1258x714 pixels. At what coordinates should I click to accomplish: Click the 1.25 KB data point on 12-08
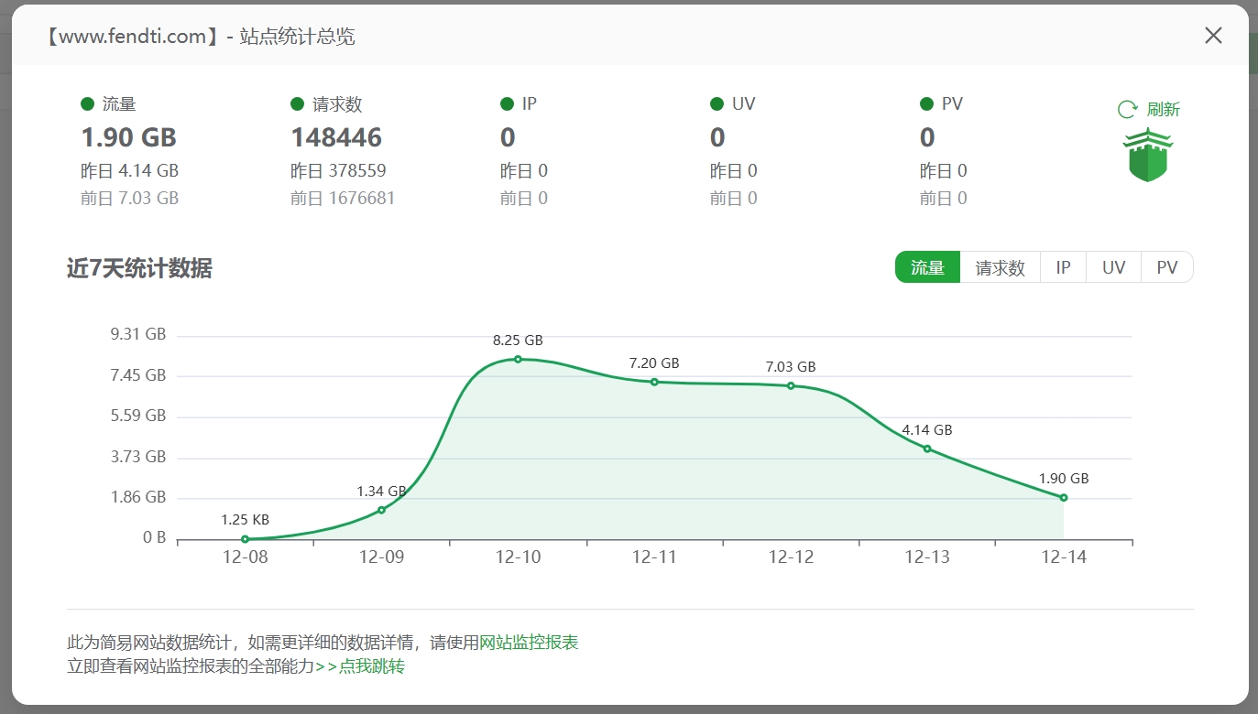tap(245, 539)
